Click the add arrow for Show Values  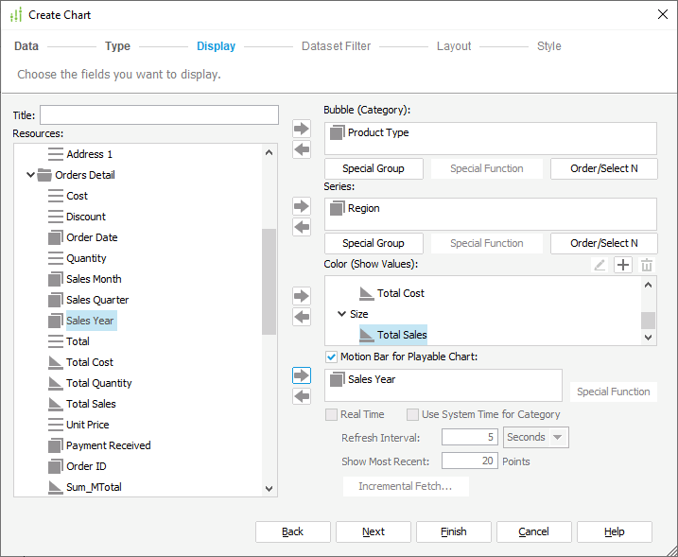click(x=302, y=296)
